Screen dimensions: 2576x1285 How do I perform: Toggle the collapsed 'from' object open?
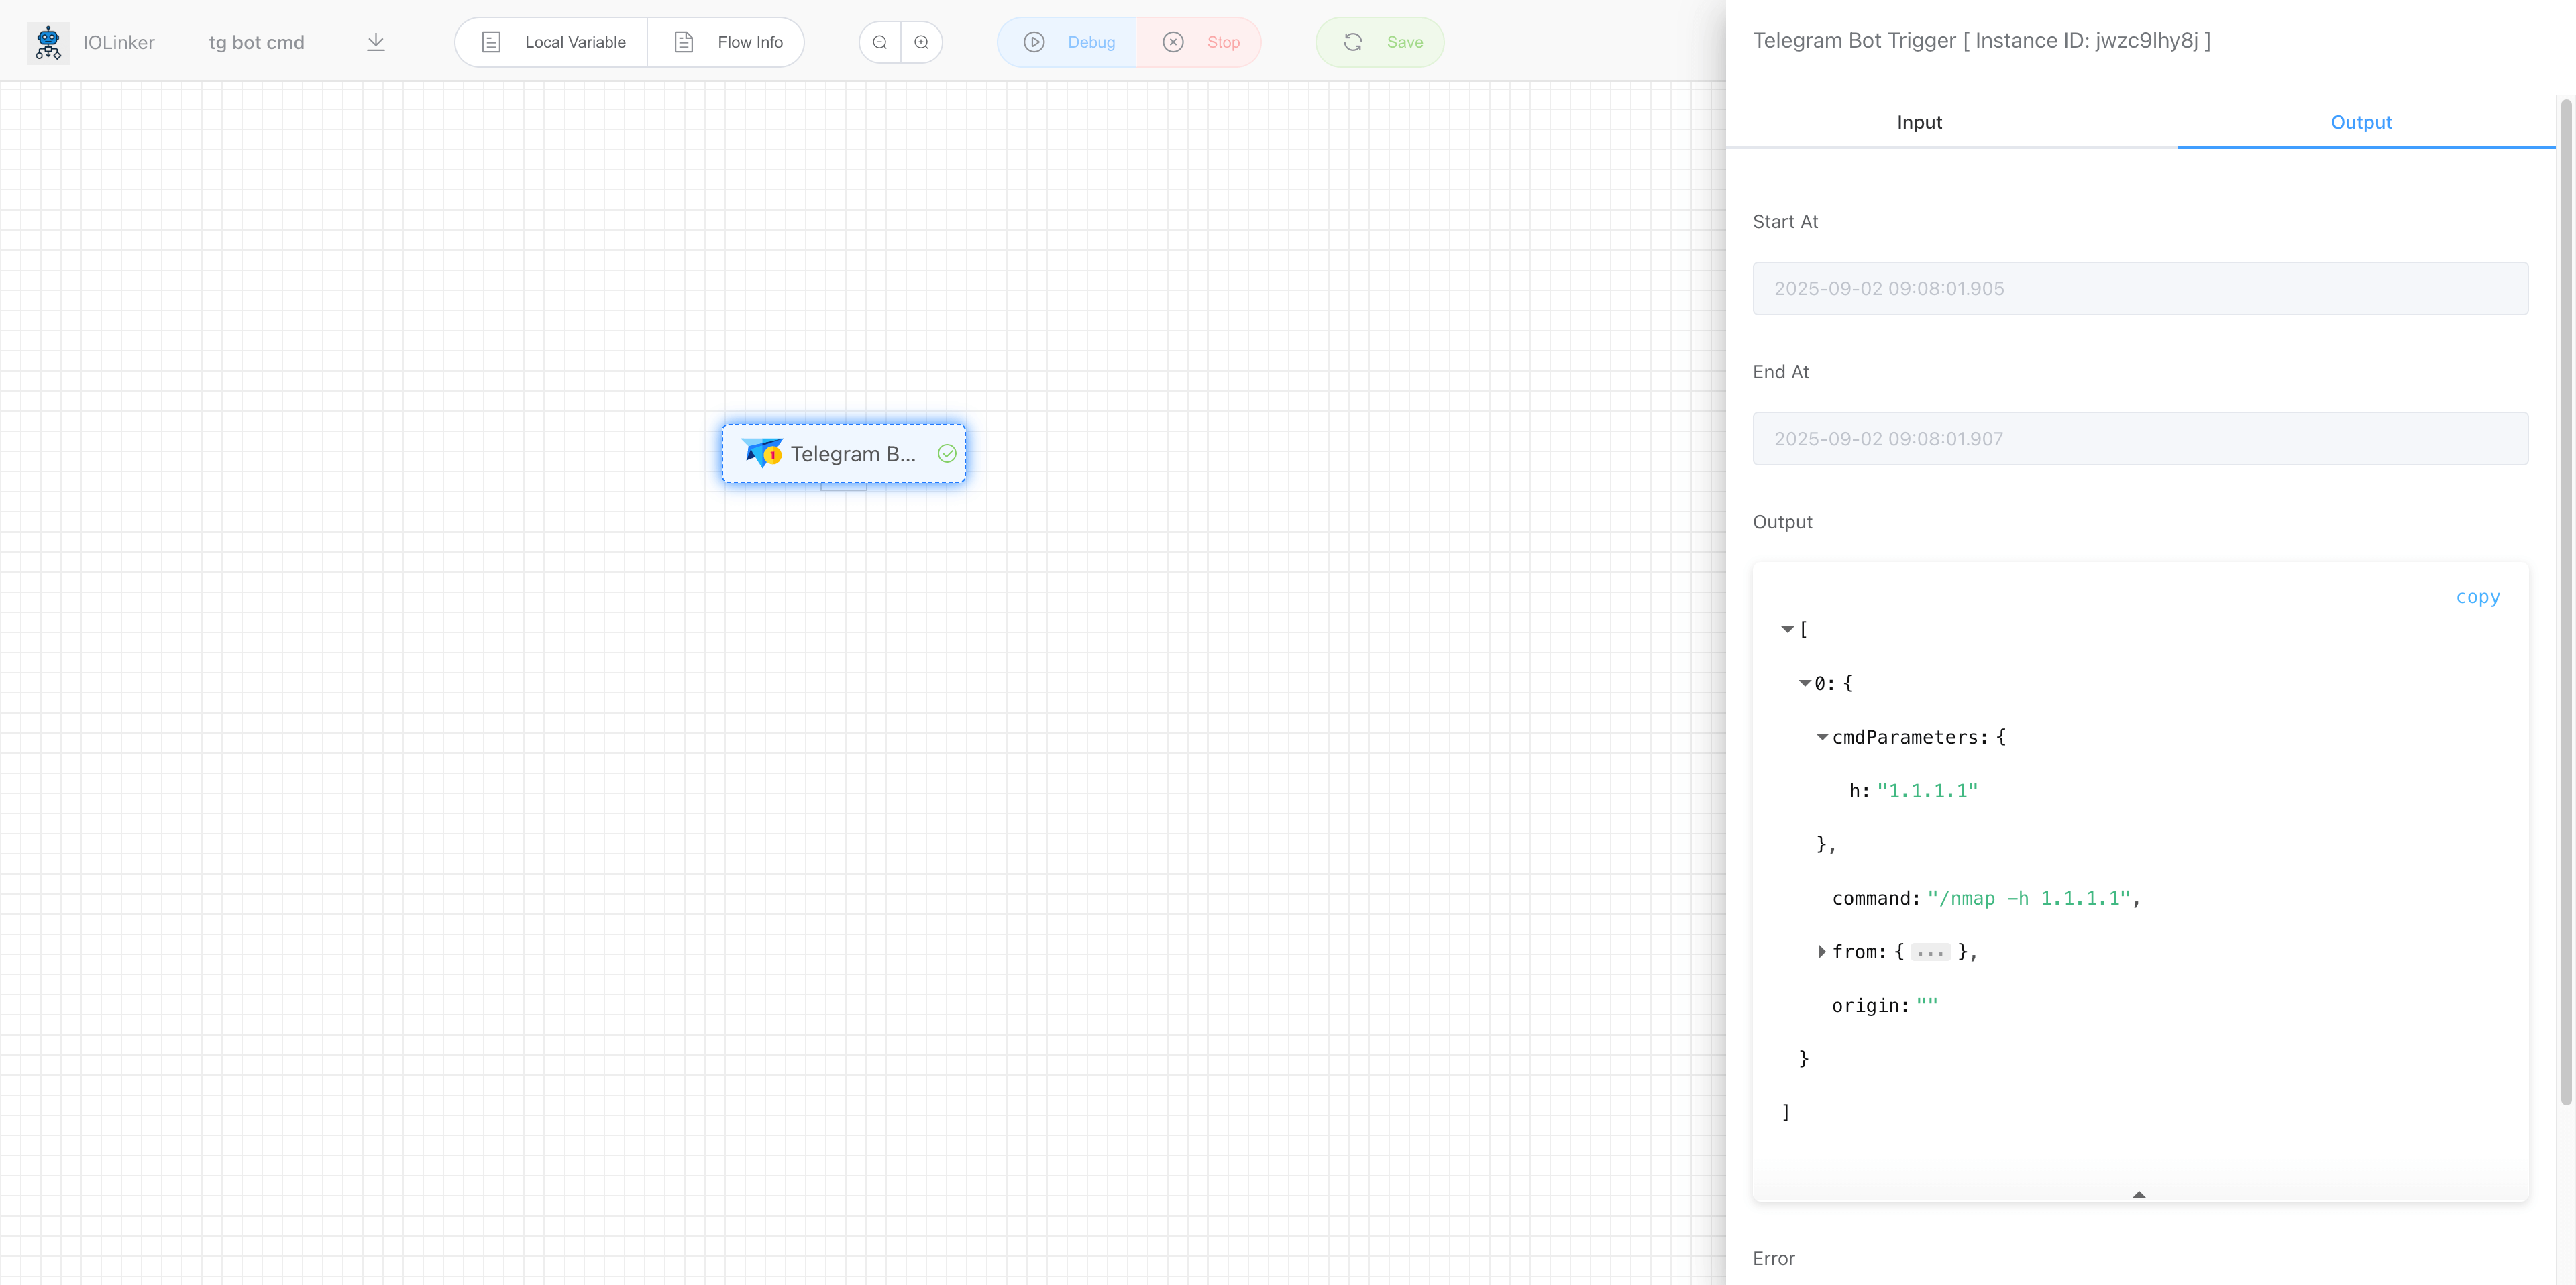coord(1822,951)
